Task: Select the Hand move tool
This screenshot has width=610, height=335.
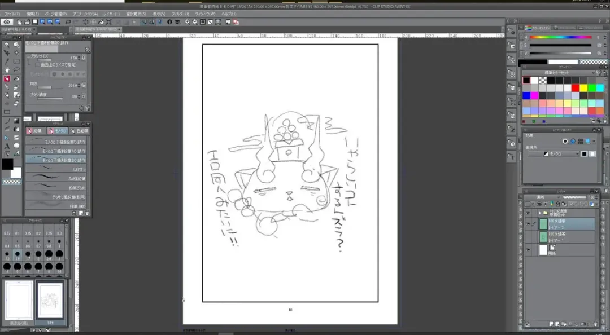Action: point(7,70)
